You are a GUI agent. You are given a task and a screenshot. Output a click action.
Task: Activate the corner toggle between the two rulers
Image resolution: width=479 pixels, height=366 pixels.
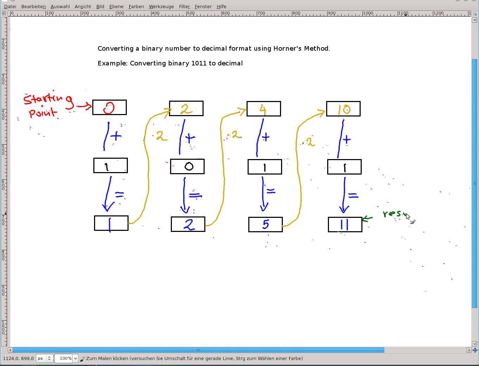coord(4,13)
